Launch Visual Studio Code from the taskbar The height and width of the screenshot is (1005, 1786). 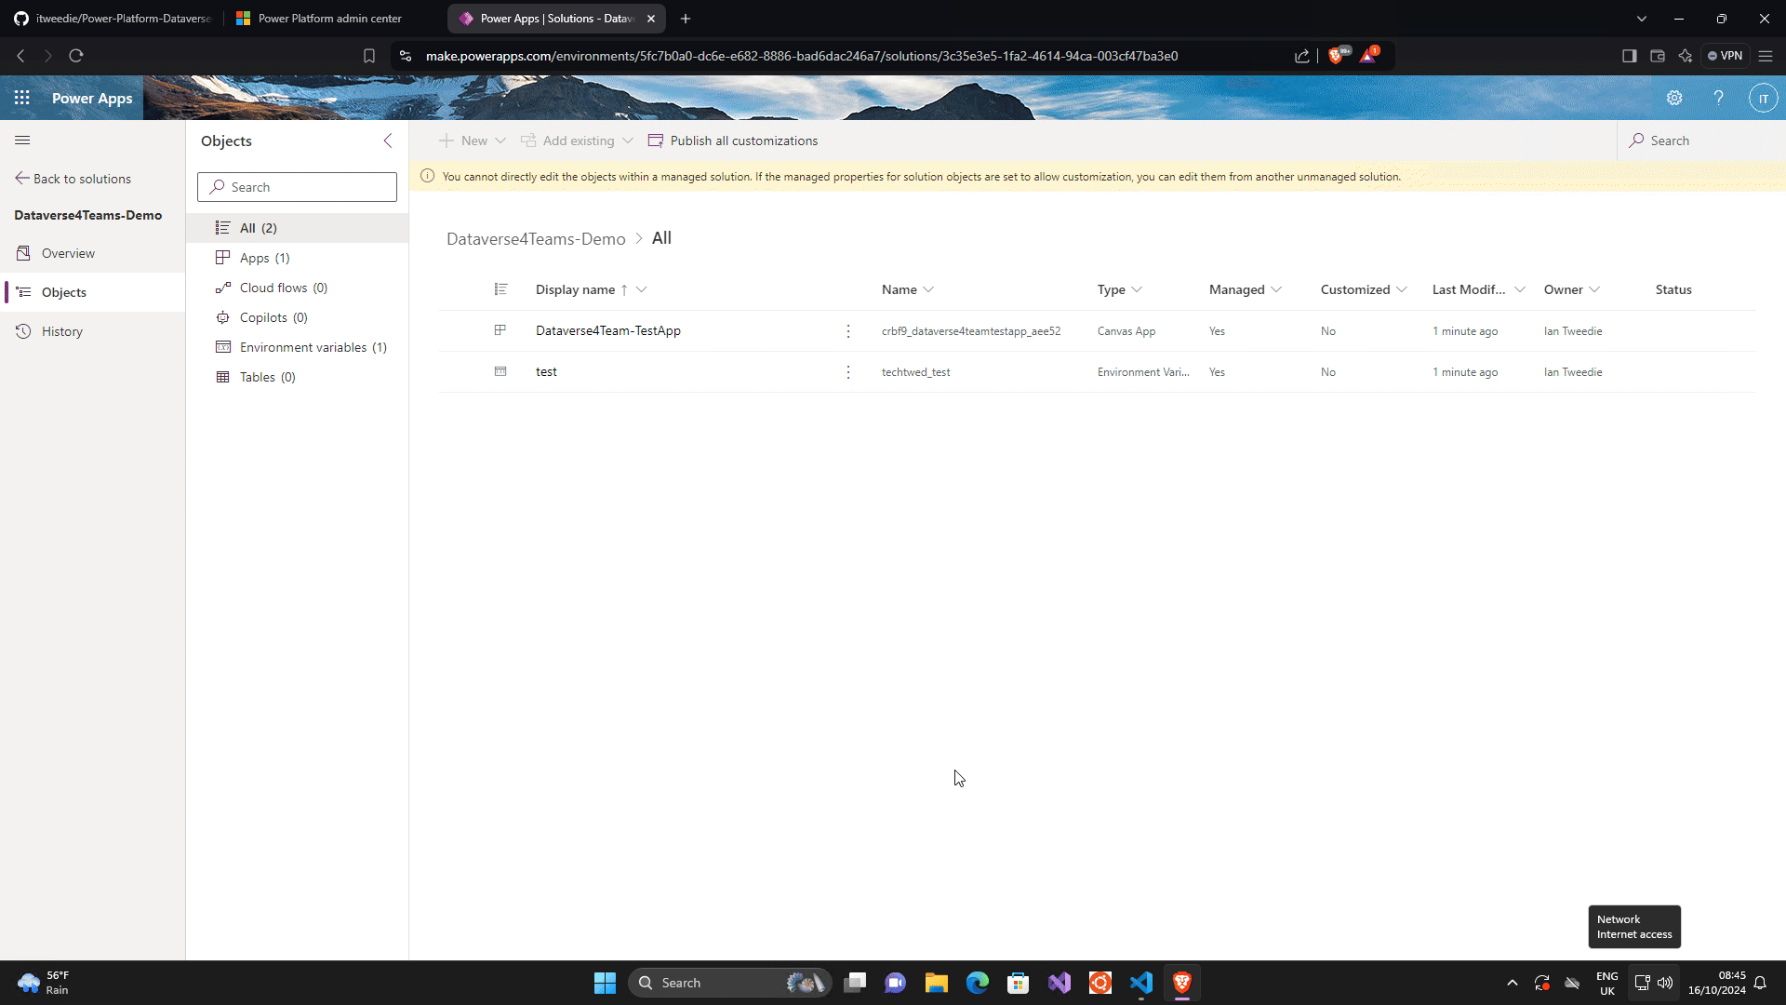pyautogui.click(x=1141, y=982)
